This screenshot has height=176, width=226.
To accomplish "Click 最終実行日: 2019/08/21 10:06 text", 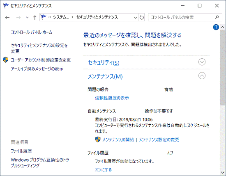I will 124,119.
